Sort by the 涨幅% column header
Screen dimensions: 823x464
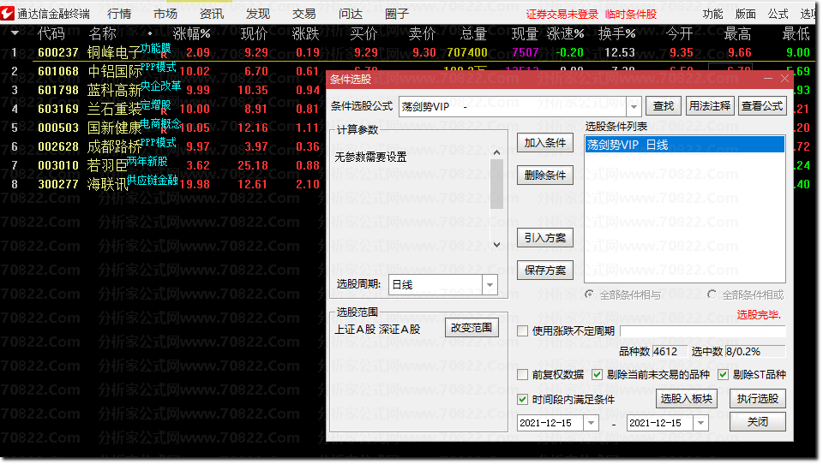[x=191, y=34]
